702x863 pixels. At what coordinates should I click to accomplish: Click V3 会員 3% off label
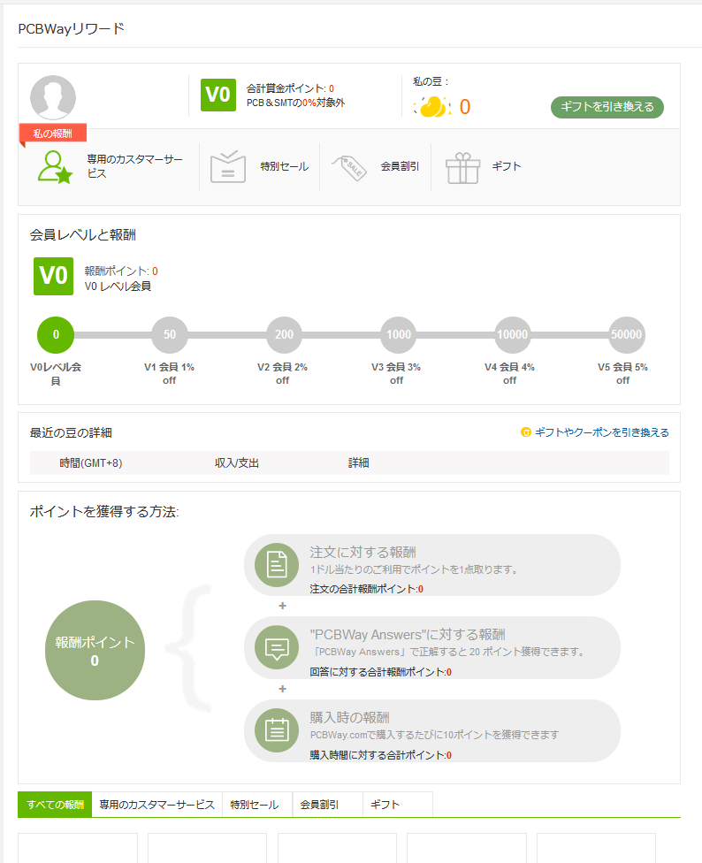click(396, 374)
